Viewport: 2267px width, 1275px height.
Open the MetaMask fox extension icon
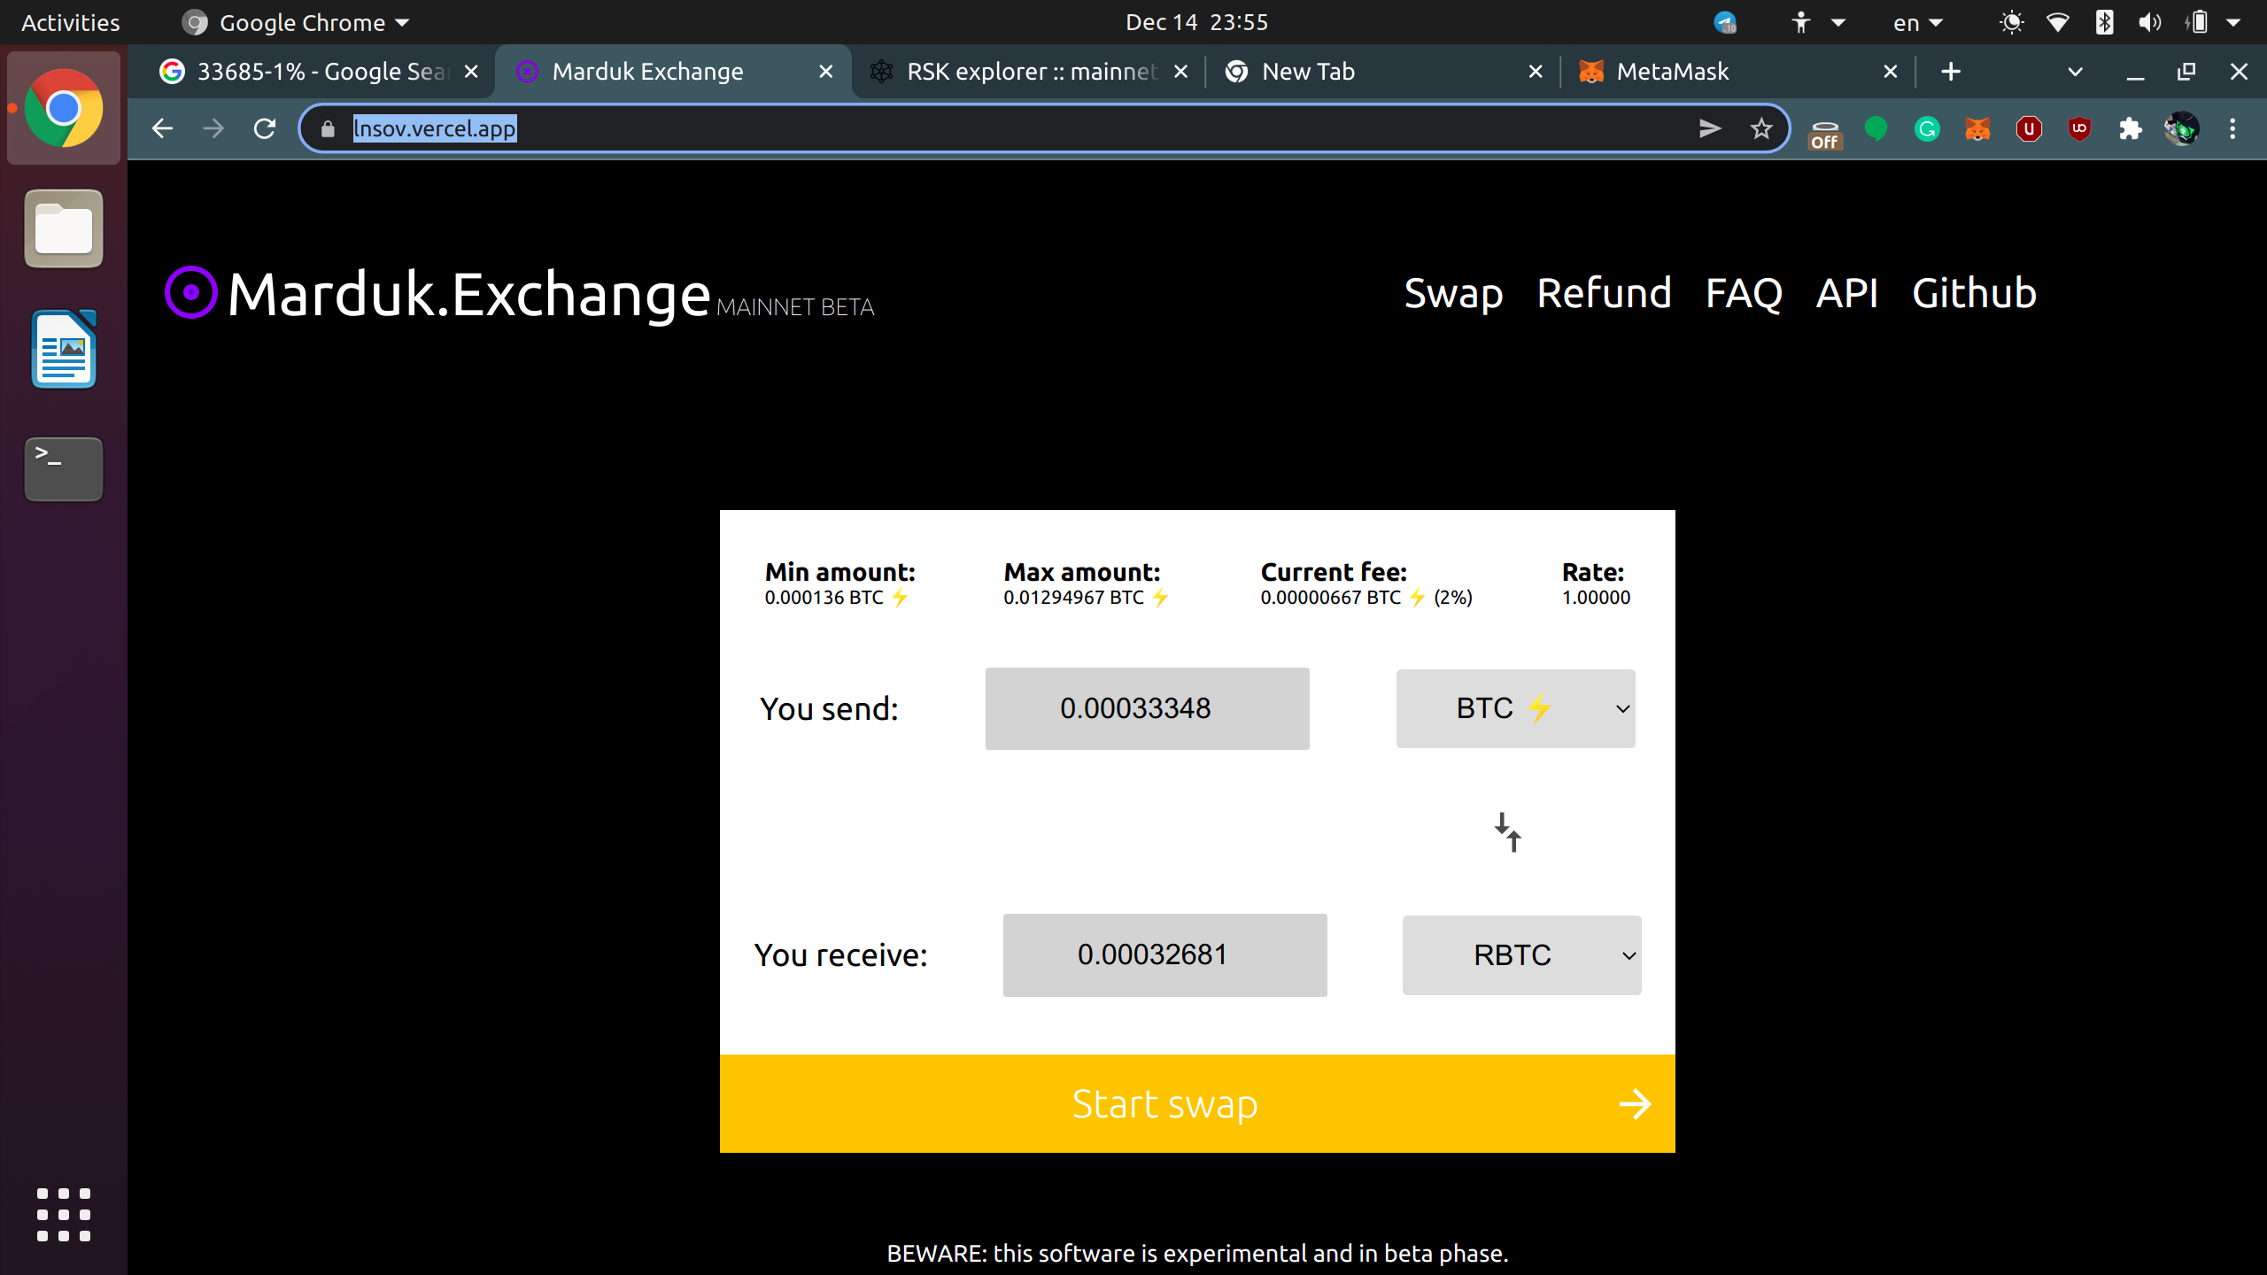[x=1977, y=129]
